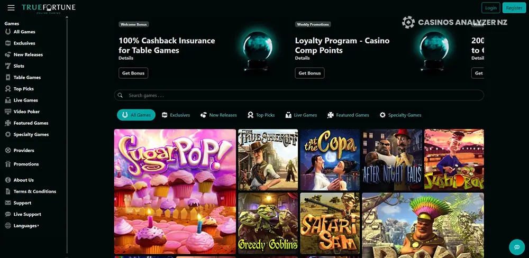
Task: Click the search magnifier icon
Action: coord(120,96)
